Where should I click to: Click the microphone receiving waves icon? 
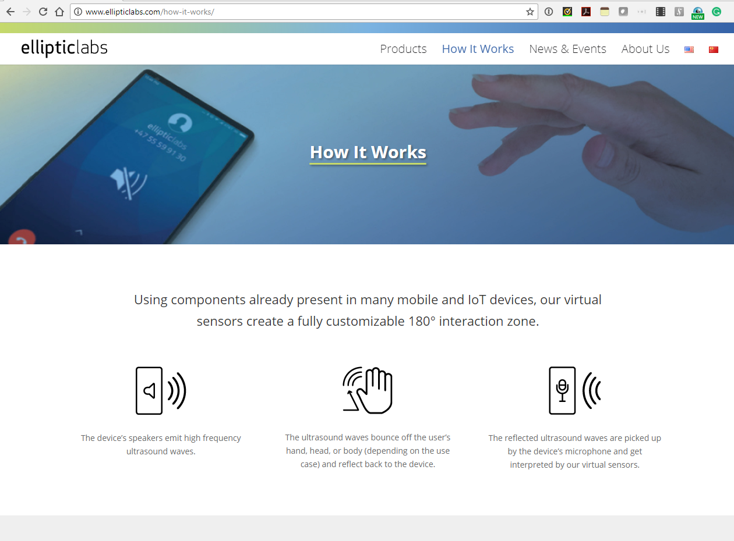click(x=575, y=390)
